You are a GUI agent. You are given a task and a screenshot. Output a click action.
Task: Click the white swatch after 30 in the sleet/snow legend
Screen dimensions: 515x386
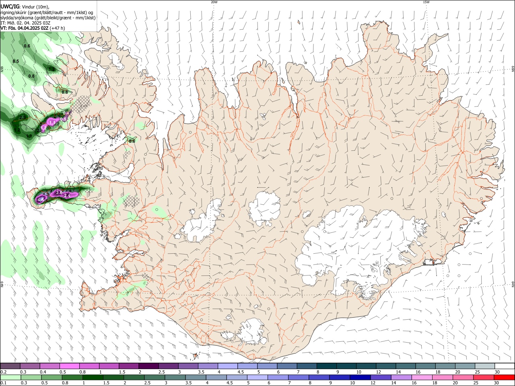(x=505, y=366)
